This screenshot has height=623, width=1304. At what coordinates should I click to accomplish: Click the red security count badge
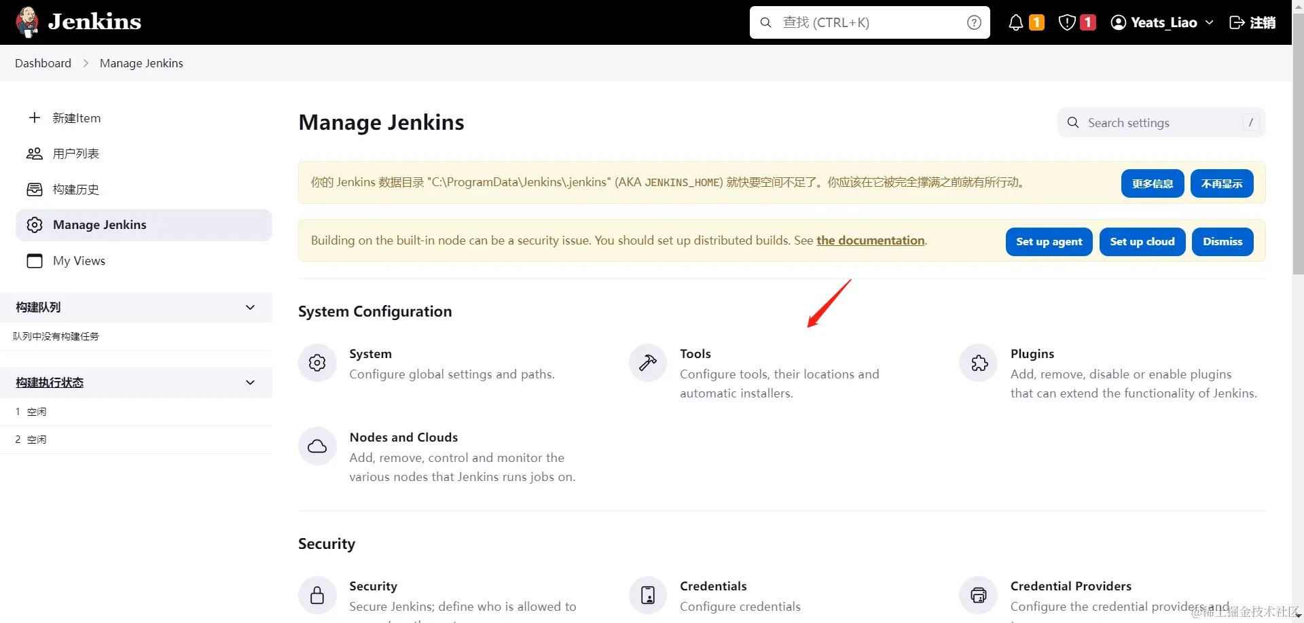coord(1088,22)
